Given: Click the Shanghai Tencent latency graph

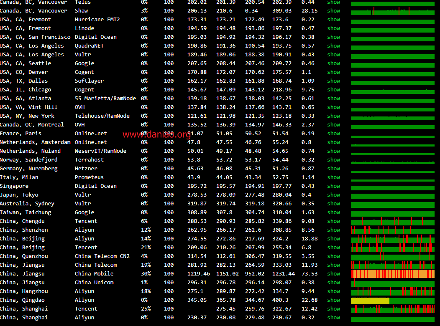Looking at the screenshot, I should pos(393,309).
